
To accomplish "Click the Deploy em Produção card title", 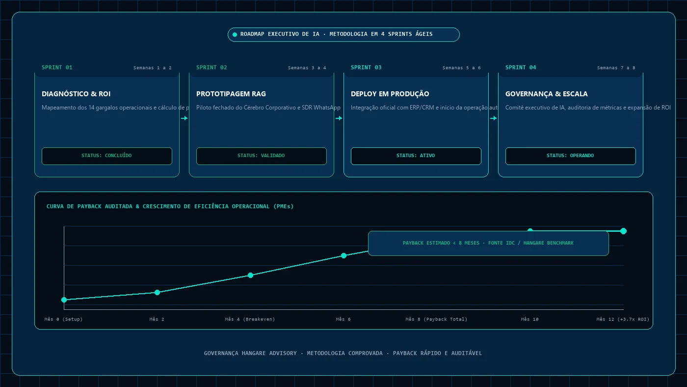I will 390,94.
